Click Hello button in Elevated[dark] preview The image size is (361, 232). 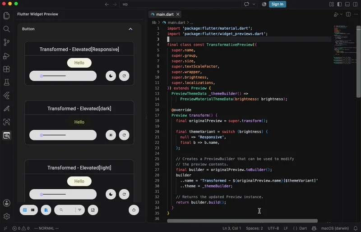pyautogui.click(x=79, y=122)
